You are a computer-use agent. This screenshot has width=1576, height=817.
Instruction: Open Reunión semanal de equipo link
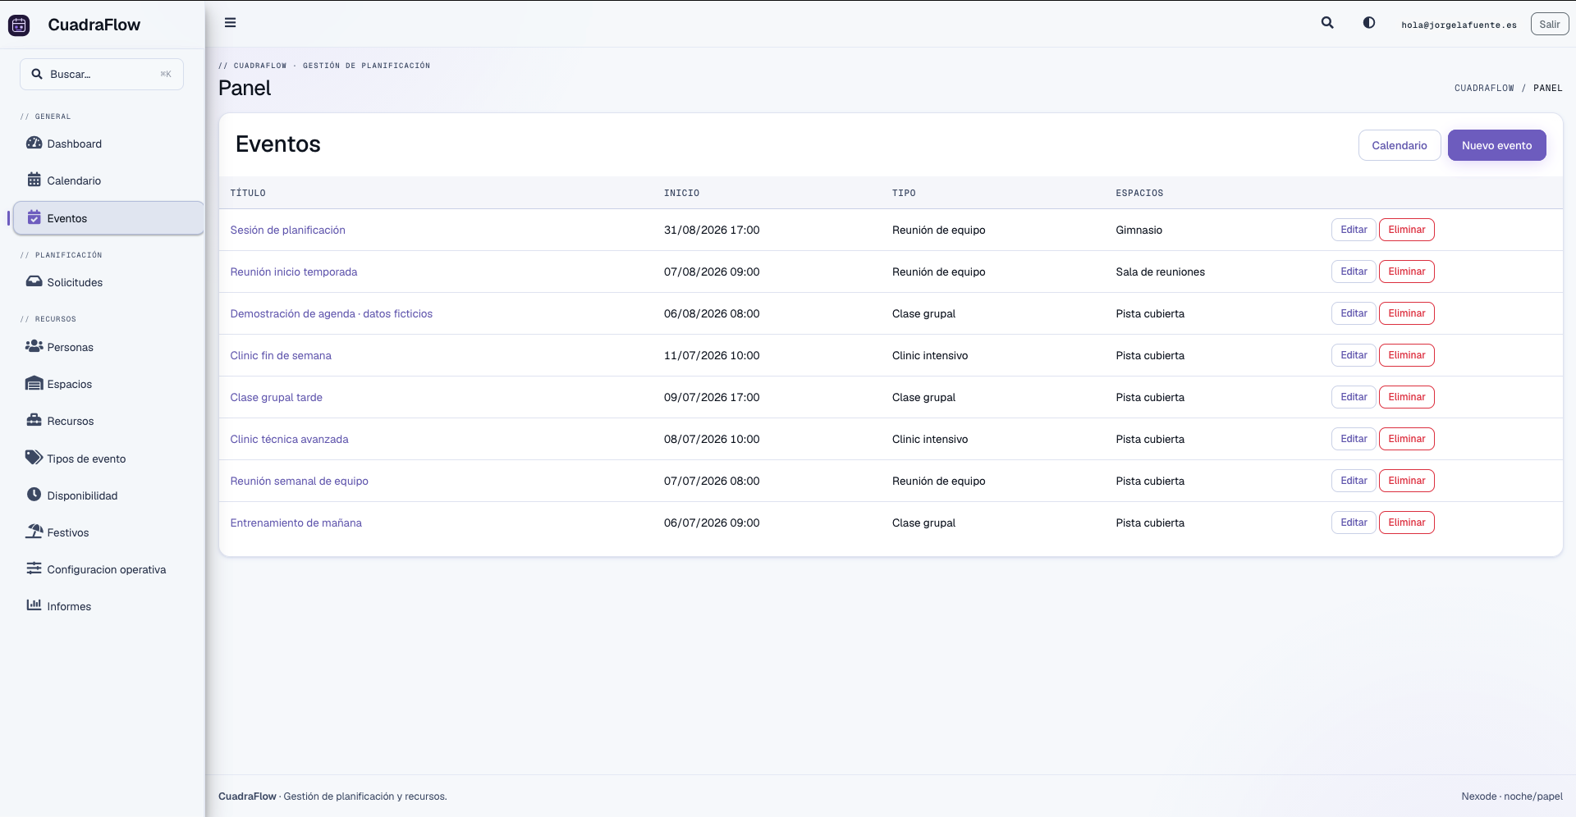pyautogui.click(x=299, y=481)
